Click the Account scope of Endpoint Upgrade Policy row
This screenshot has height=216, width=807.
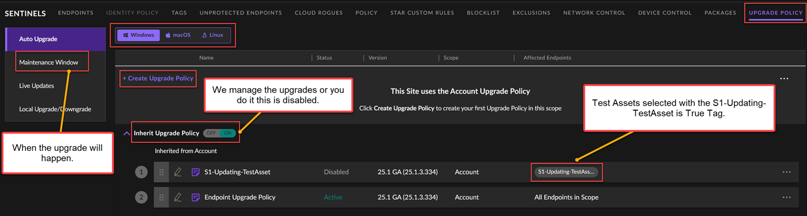pyautogui.click(x=467, y=197)
